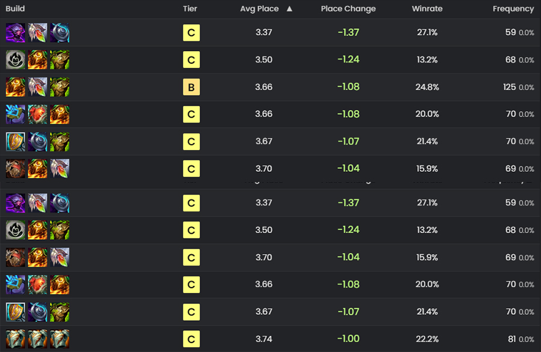Sort by the Place Change header
The height and width of the screenshot is (352, 541).
[348, 8]
